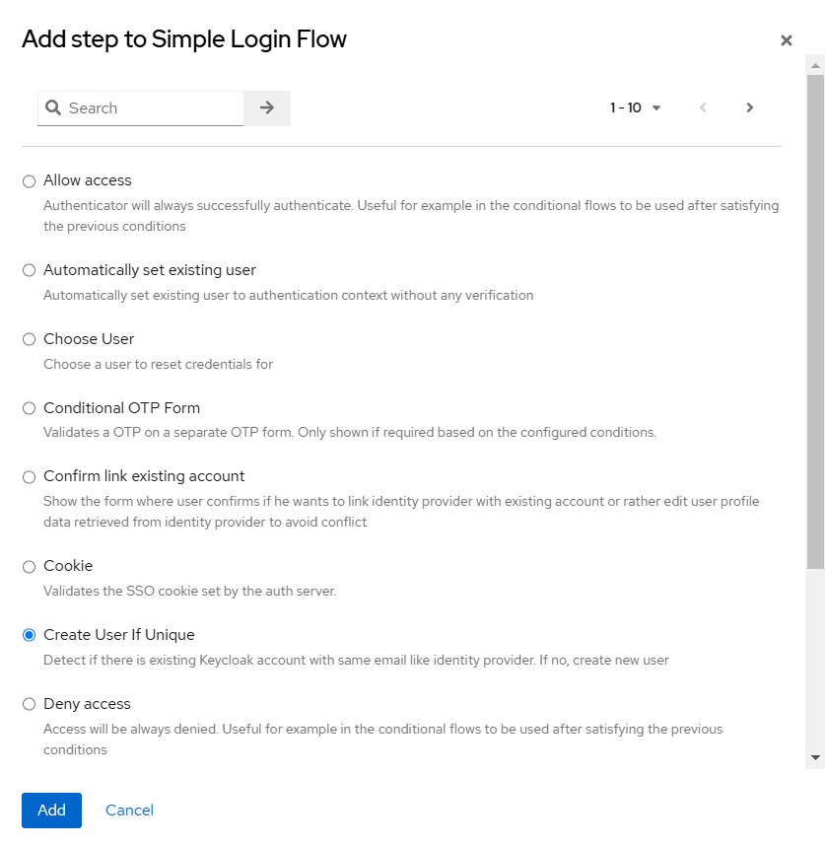Click the magnifying glass search icon
825x846 pixels.
52,108
